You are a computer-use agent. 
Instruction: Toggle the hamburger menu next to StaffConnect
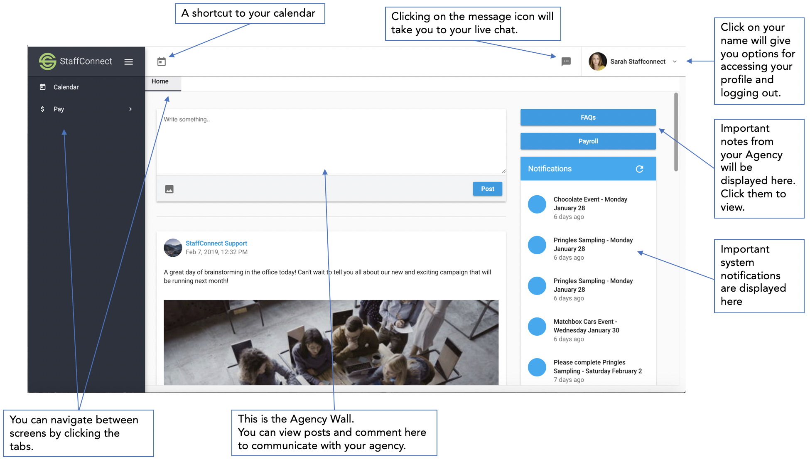coord(129,61)
